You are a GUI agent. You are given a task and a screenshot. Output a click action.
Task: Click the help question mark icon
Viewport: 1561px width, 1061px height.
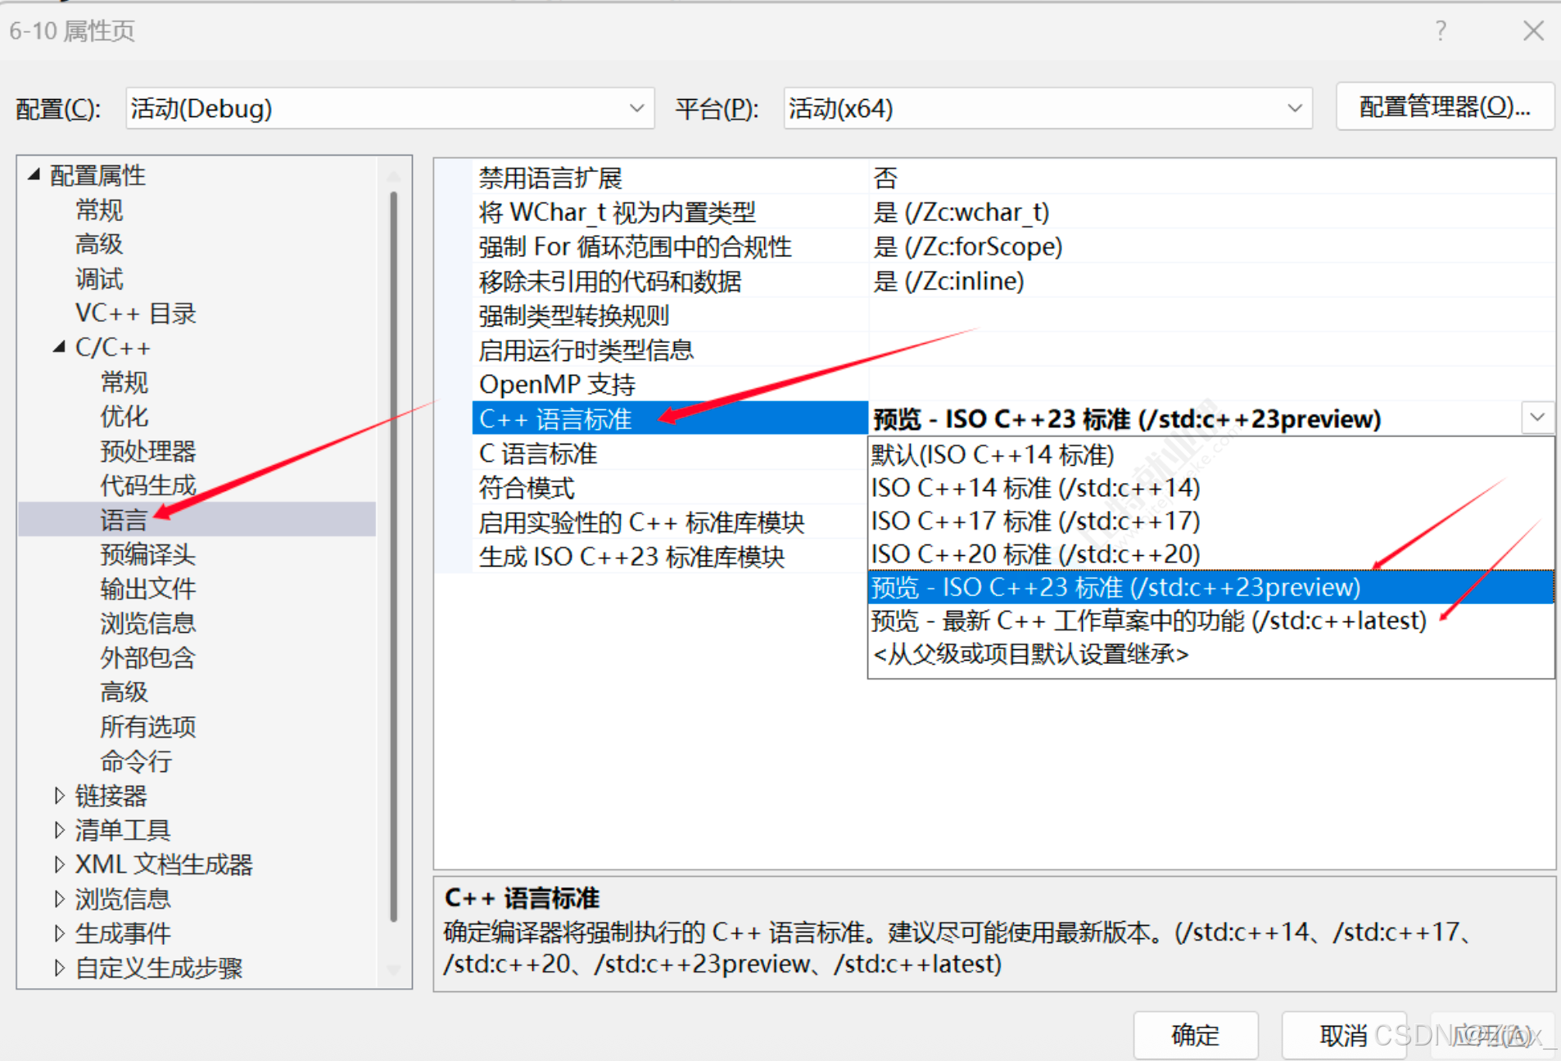[1441, 31]
